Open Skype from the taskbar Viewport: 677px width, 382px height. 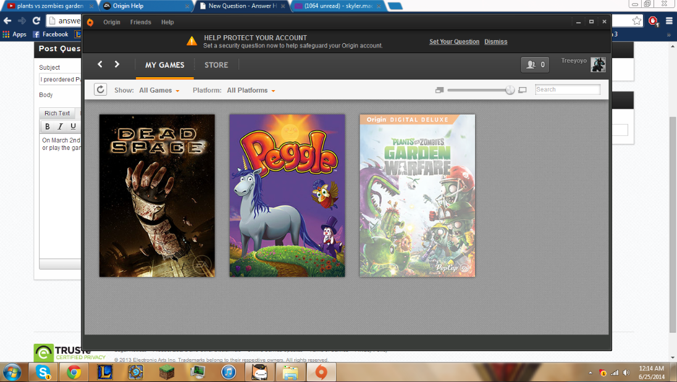pos(43,372)
